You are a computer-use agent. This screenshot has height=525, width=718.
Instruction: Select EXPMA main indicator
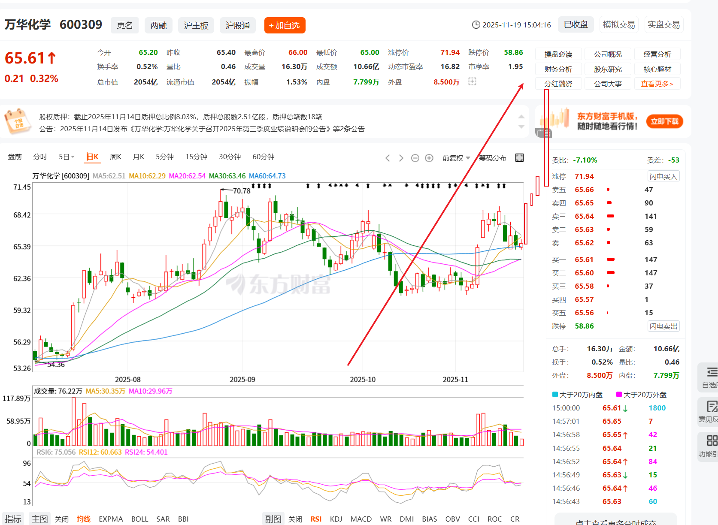(x=111, y=519)
